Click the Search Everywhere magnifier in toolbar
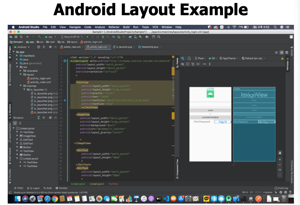 [x=159, y=37]
